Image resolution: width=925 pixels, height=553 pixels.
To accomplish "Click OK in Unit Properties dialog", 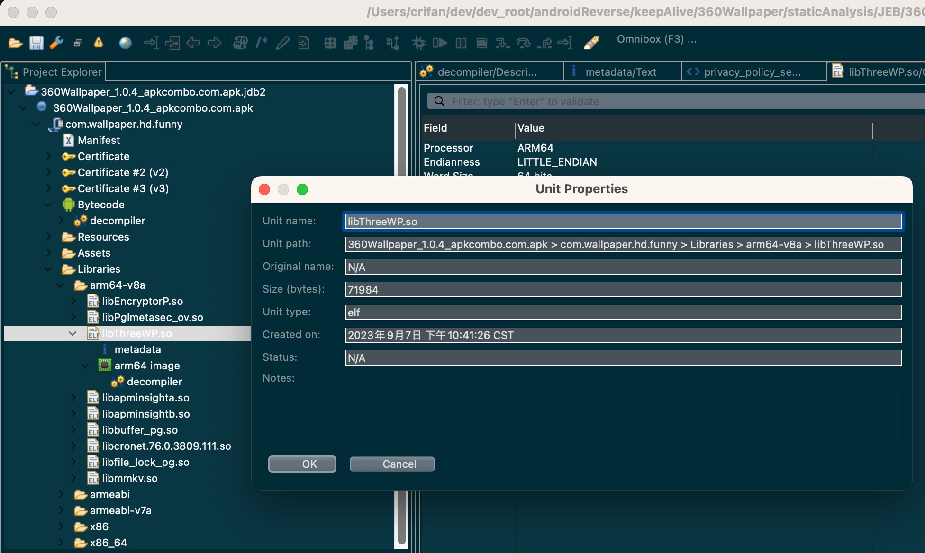I will [302, 464].
